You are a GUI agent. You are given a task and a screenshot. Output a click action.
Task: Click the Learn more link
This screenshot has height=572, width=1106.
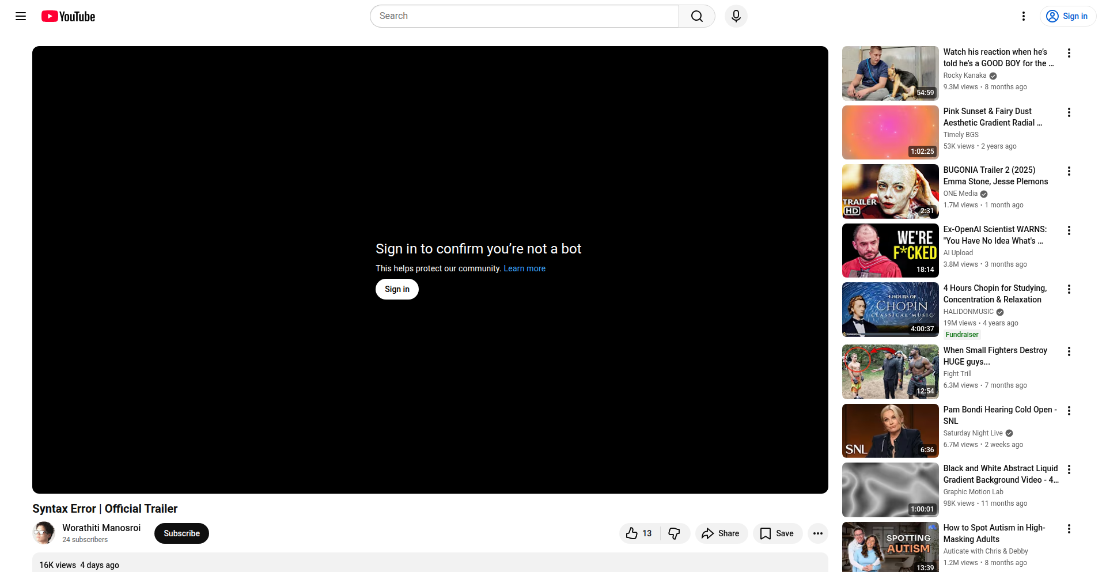[x=524, y=268]
